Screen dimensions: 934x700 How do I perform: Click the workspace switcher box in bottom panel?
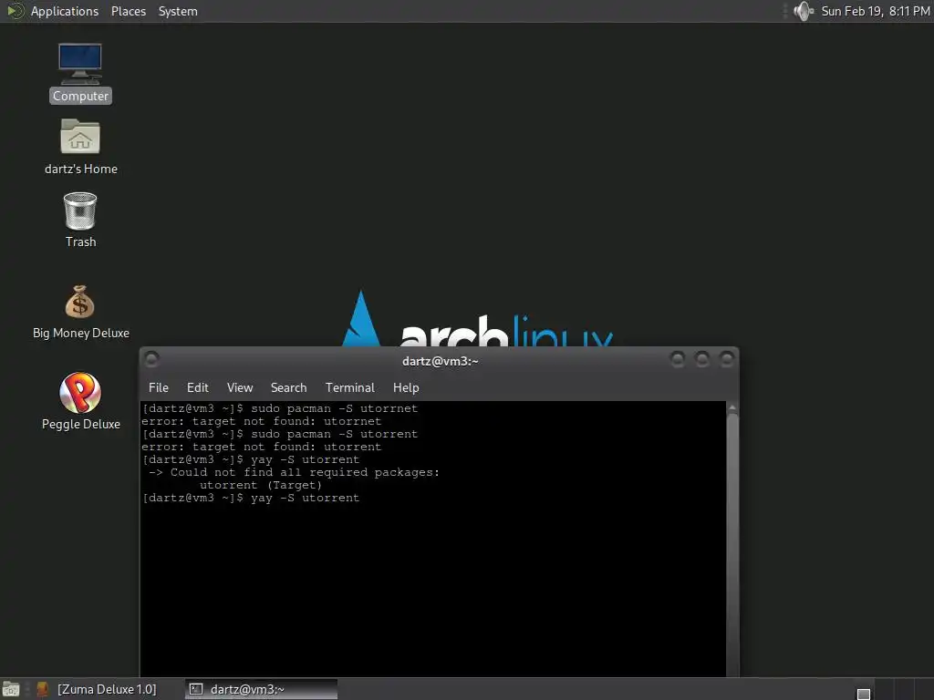pos(863,694)
